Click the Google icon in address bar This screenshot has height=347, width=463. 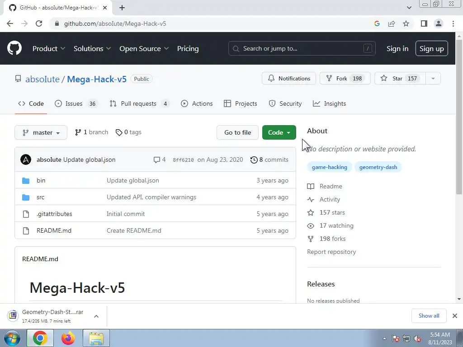coord(377,23)
